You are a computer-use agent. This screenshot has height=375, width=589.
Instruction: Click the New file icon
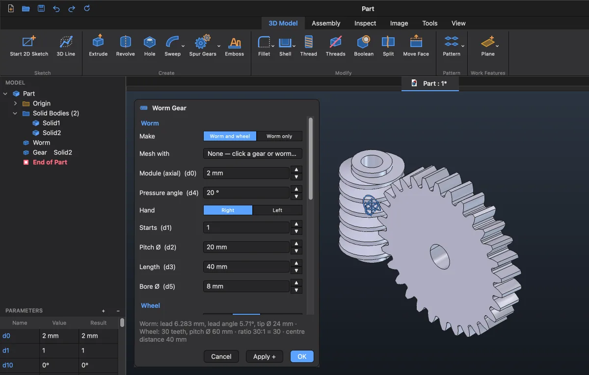coord(11,8)
